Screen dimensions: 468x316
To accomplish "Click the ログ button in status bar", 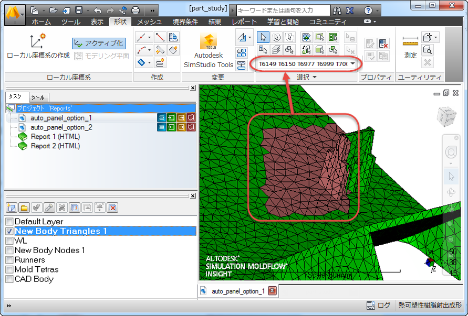I will tap(379, 306).
